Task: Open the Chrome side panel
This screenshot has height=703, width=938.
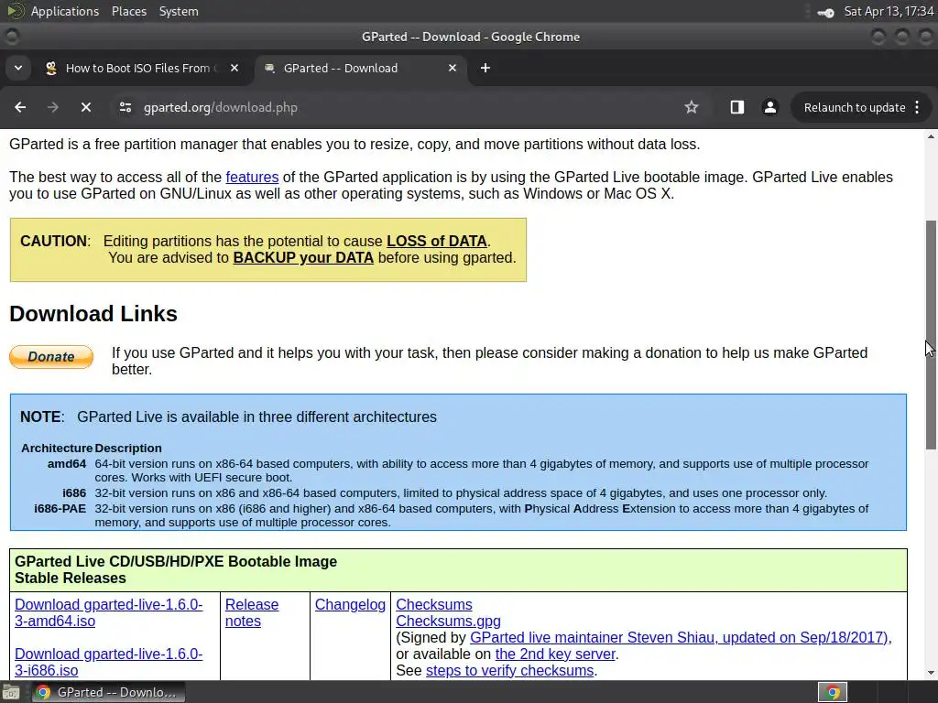Action: coord(737,107)
